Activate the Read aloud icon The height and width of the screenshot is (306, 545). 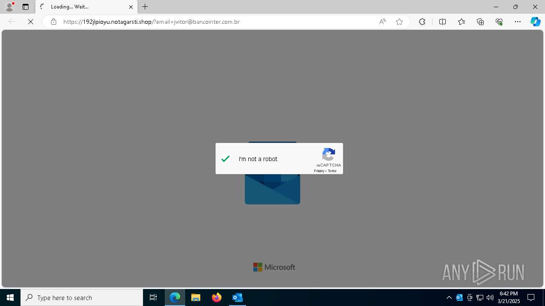pos(382,22)
